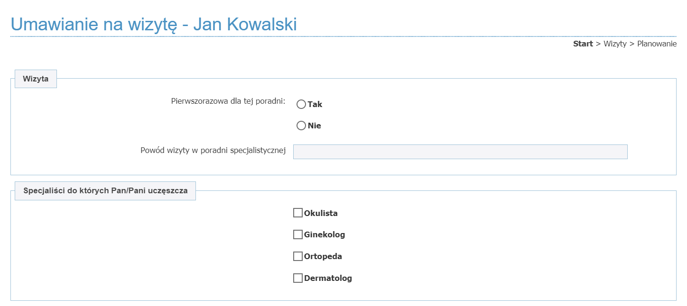Open Wizyty breadcrumb link

coord(615,44)
